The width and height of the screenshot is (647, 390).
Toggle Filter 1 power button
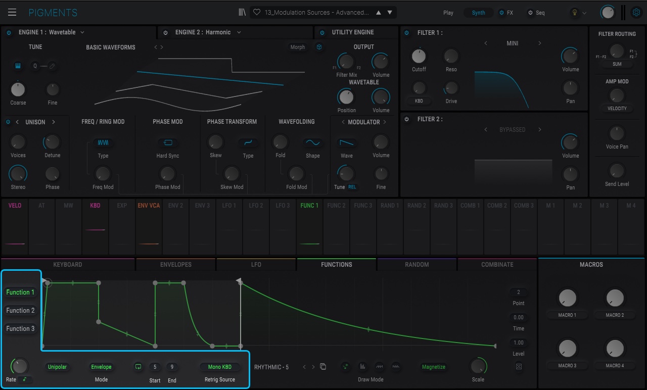point(407,33)
